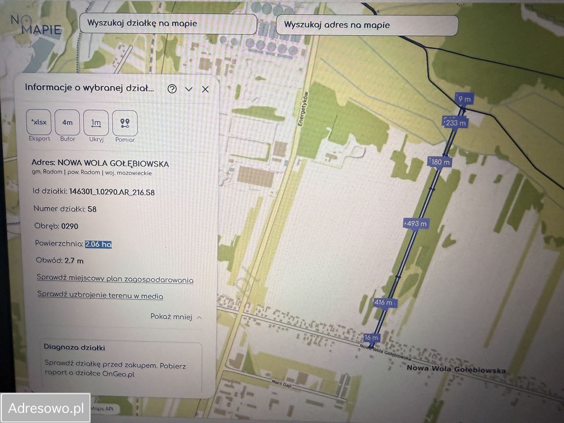Click Sprawdź uzbrojenie terenu w media
The width and height of the screenshot is (564, 423).
(x=100, y=296)
